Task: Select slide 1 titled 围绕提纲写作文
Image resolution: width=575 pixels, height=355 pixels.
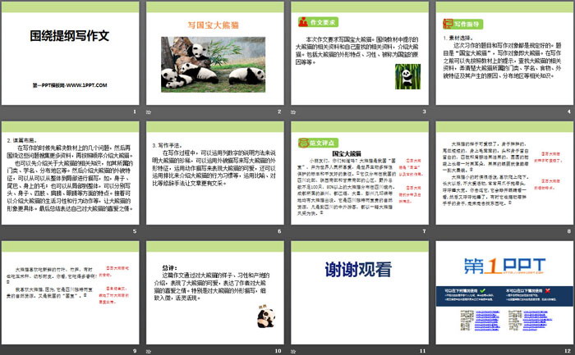Action: (x=70, y=53)
